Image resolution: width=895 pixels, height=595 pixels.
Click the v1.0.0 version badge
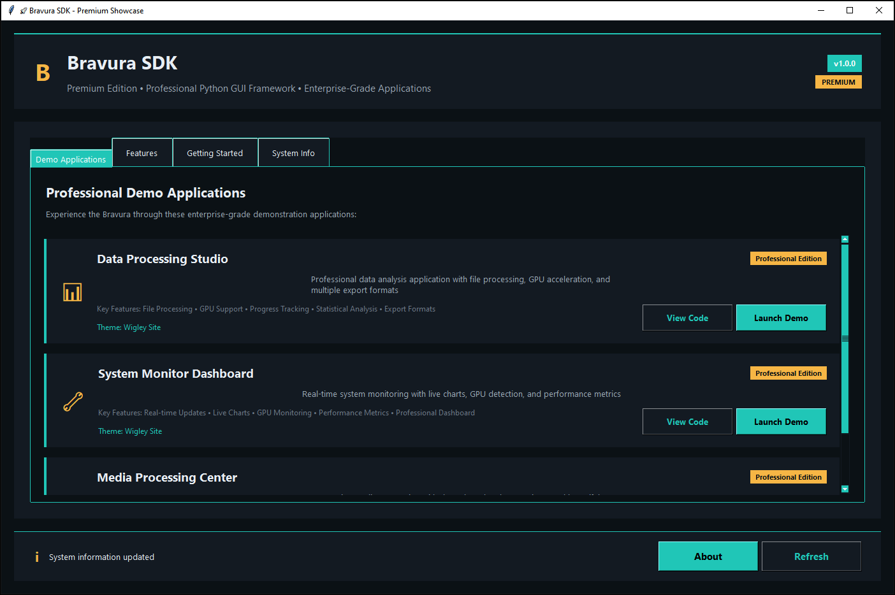(844, 64)
